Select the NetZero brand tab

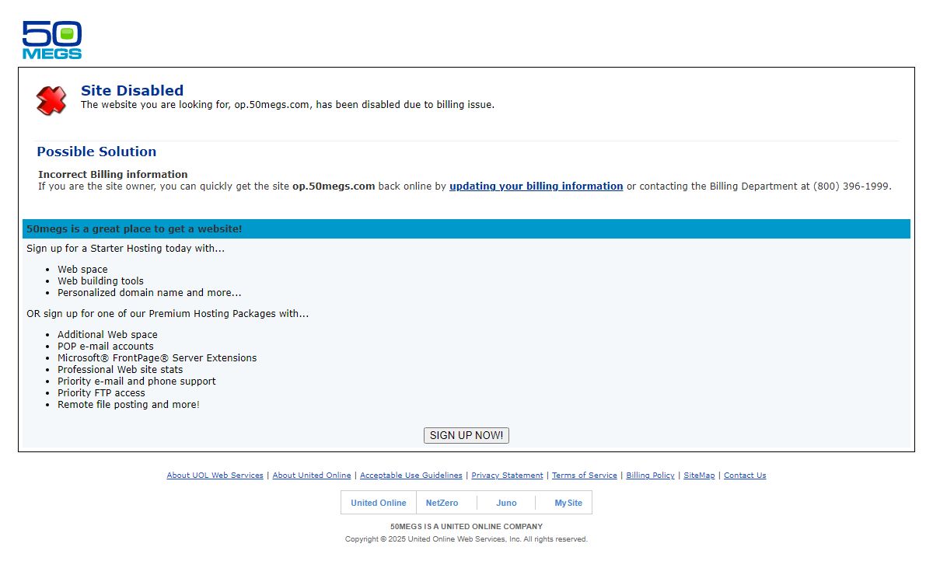(442, 503)
